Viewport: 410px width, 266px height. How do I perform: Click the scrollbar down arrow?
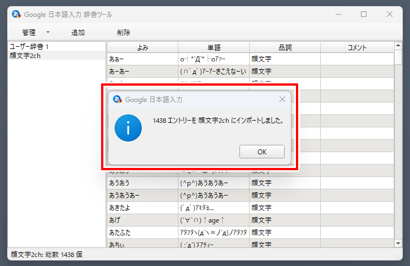[x=398, y=243]
